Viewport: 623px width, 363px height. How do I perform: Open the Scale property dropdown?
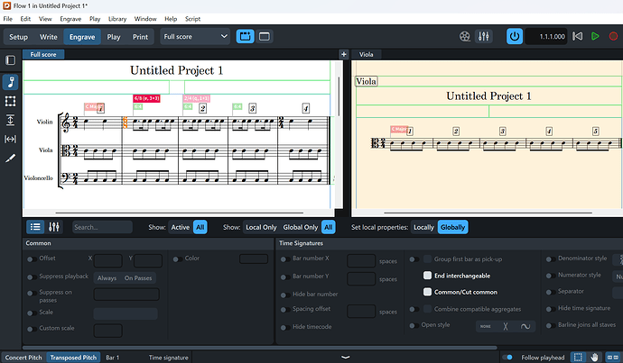126,313
